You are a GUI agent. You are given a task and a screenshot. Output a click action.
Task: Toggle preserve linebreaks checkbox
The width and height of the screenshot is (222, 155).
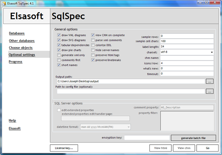93,60
